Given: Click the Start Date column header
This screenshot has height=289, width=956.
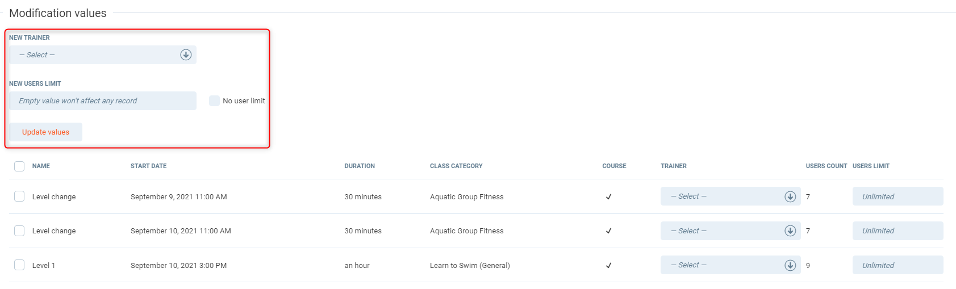Looking at the screenshot, I should [x=149, y=166].
